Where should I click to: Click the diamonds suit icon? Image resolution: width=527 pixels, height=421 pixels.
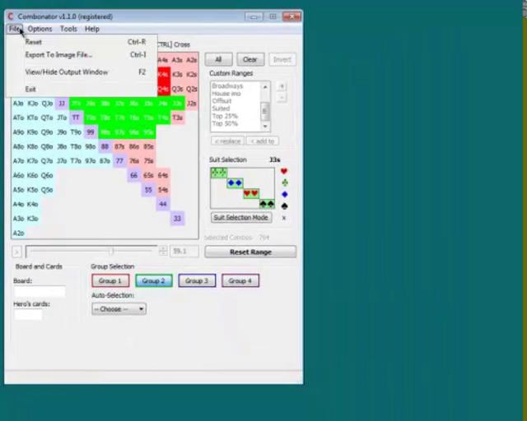284,194
